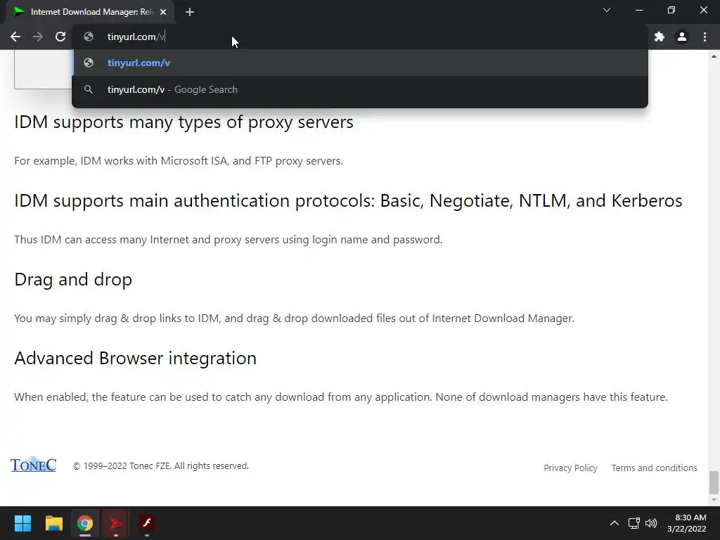Click the globe icon beside the suggestion
Image resolution: width=720 pixels, height=540 pixels.
pos(89,63)
